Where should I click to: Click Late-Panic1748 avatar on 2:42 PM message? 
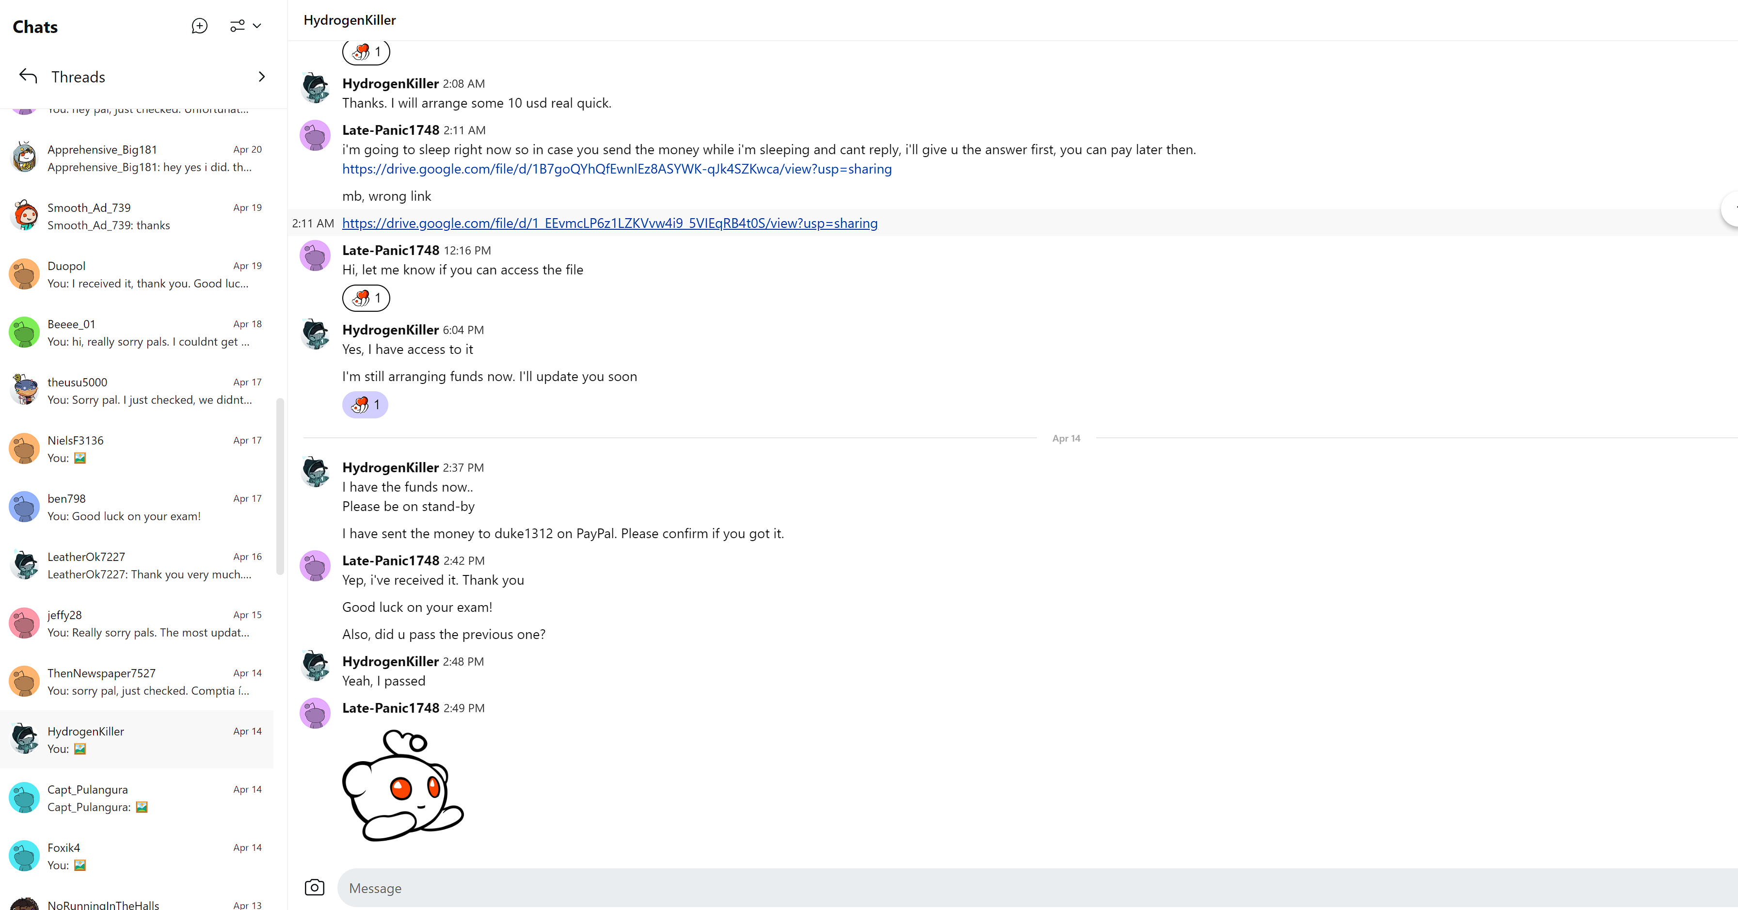point(315,565)
